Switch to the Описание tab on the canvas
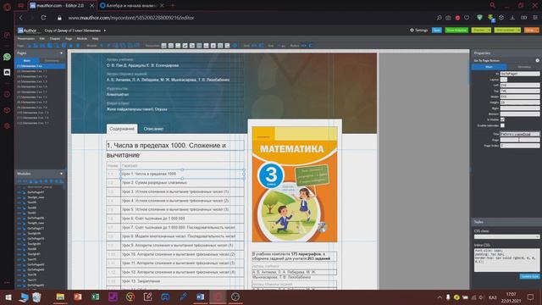This screenshot has width=542, height=305. click(153, 129)
